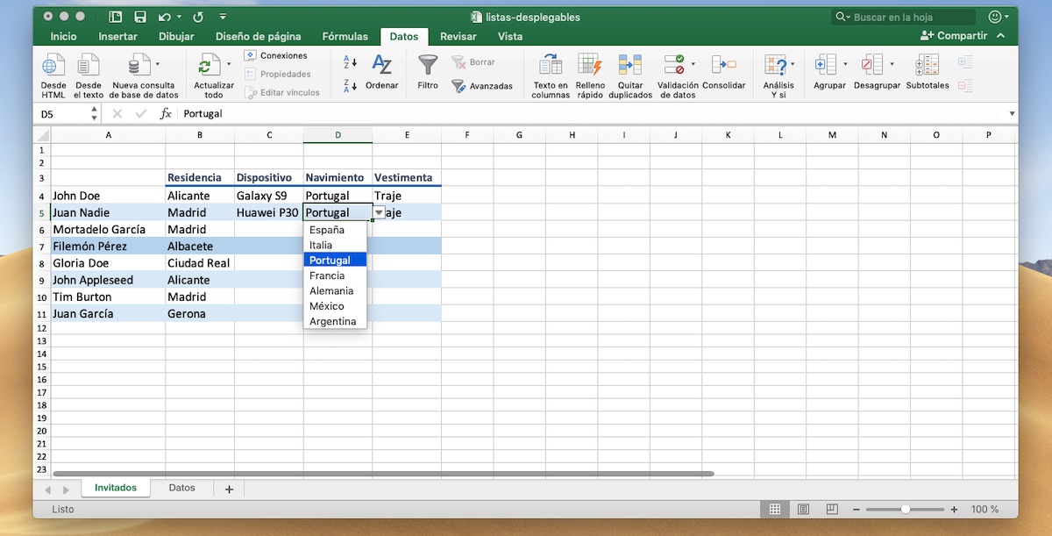
Task: Switch to page layout view
Action: [x=803, y=509]
